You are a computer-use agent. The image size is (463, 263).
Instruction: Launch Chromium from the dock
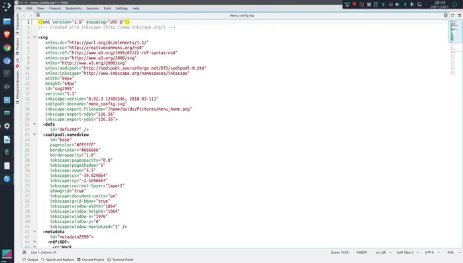(7, 60)
